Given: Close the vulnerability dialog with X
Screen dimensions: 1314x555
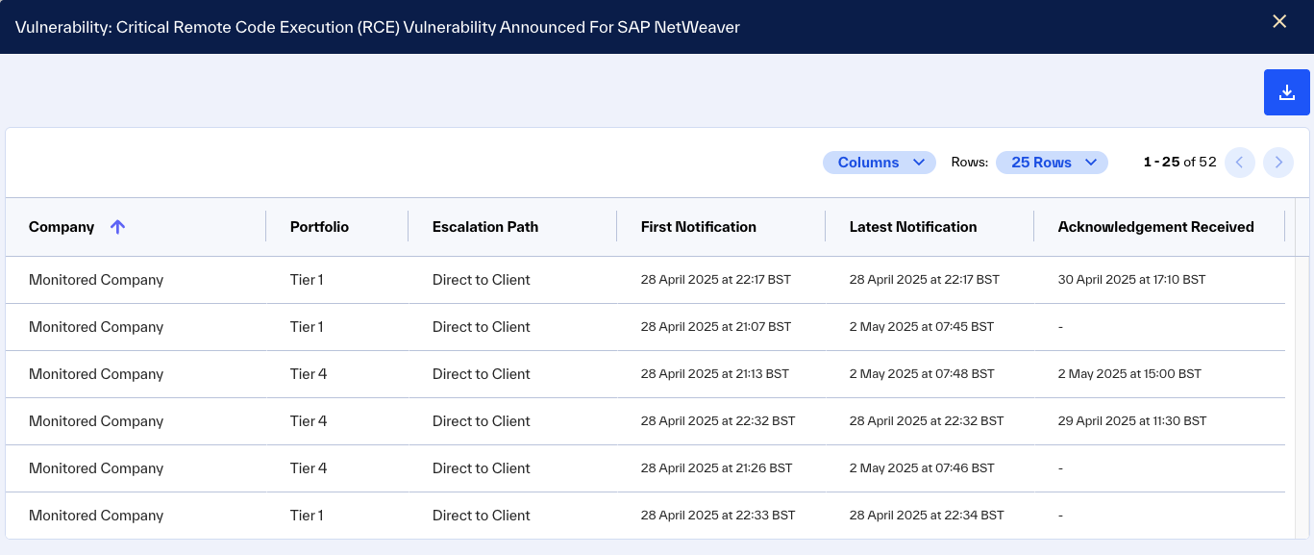Looking at the screenshot, I should (x=1279, y=21).
